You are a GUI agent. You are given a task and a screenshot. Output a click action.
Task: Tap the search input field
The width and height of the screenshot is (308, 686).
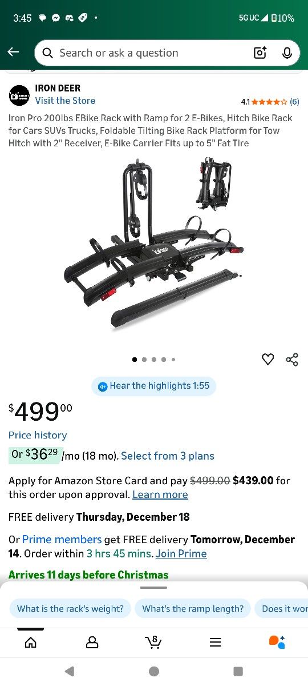click(148, 53)
